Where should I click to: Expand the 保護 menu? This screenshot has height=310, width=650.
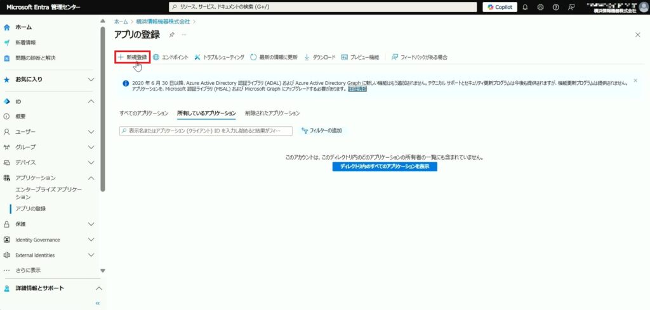(91, 224)
